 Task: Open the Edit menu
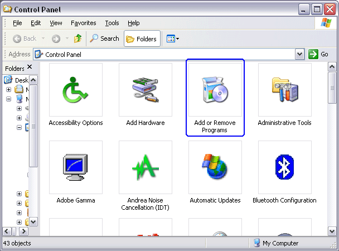click(x=36, y=23)
